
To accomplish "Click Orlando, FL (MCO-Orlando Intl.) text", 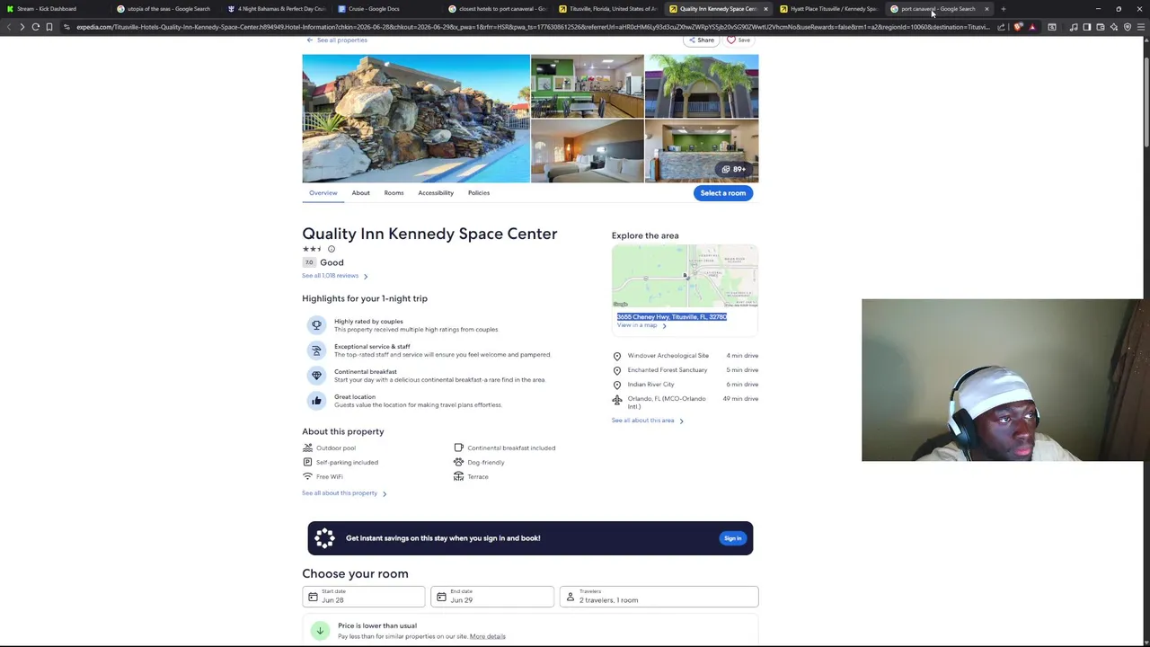I will coord(667,403).
